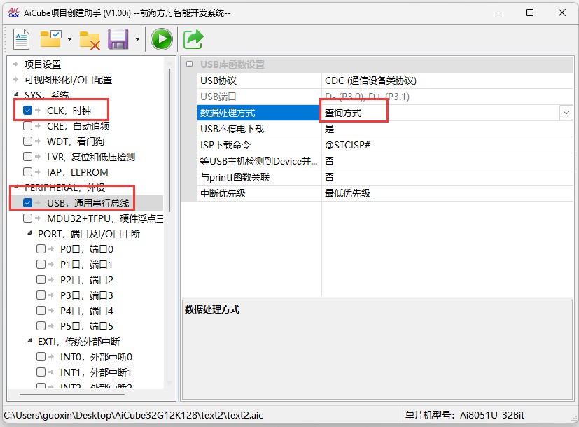Click the 最低优先级 value cell

tap(447, 193)
